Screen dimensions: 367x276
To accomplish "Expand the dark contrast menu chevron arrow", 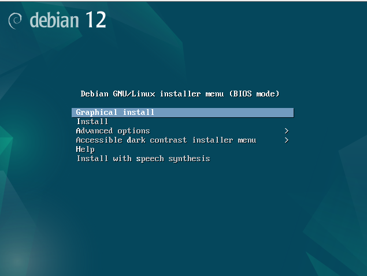I will (287, 140).
